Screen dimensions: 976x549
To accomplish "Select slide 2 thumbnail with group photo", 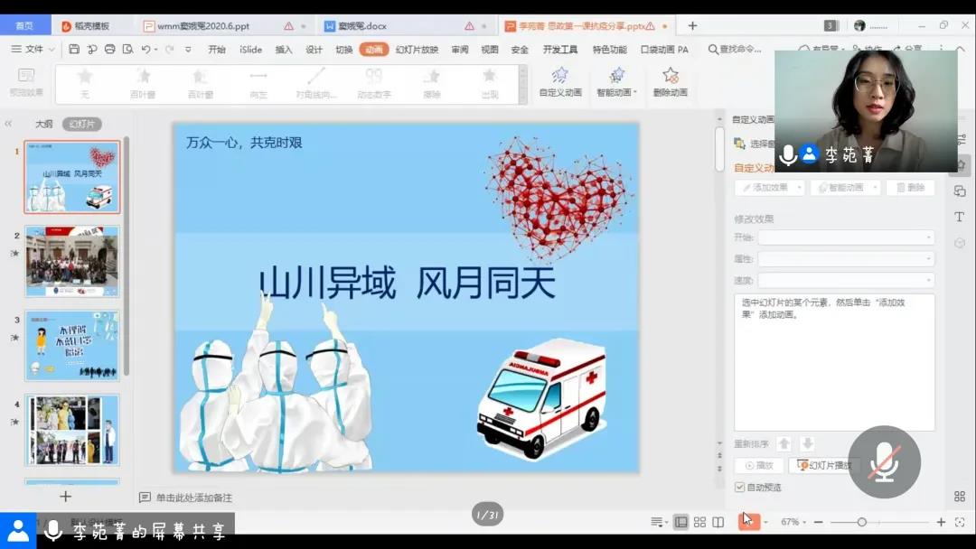I will point(71,261).
